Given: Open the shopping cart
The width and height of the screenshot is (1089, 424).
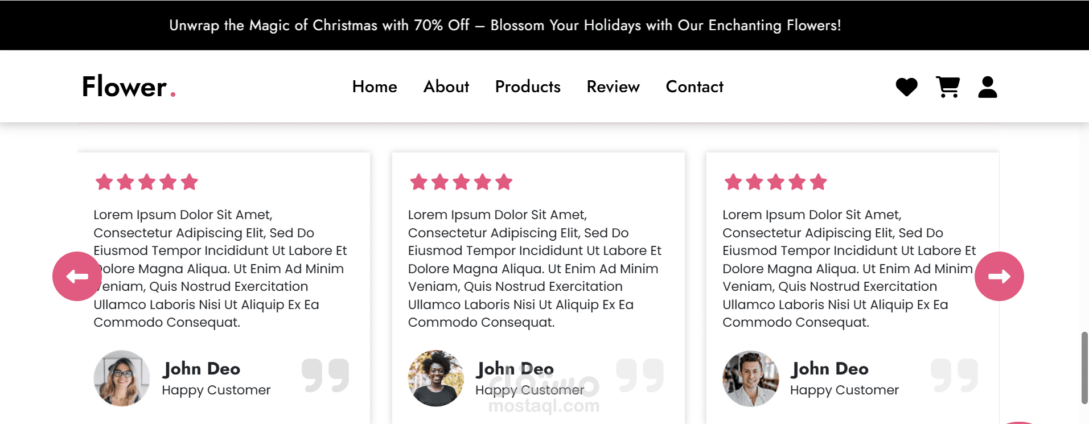Looking at the screenshot, I should [x=948, y=87].
